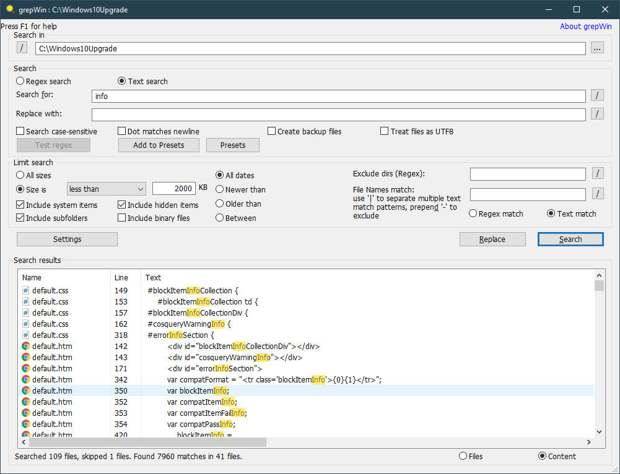Toggle Treat files as UTF8

point(417,131)
